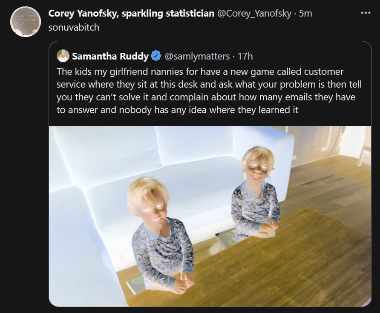380x313 pixels.
Task: Click Corey Yanofsky's profile avatar
Action: pos(25,22)
